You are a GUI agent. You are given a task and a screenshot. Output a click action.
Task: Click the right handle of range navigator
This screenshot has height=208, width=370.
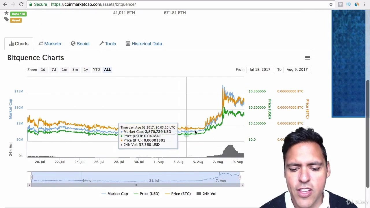pos(240,177)
